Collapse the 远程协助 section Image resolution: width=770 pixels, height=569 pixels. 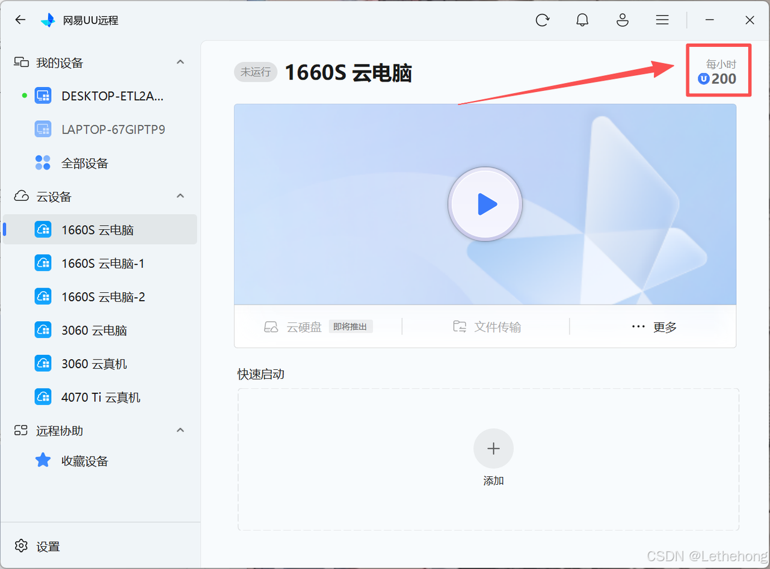pyautogui.click(x=180, y=430)
